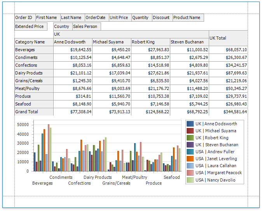Select the UK Total column header
The height and width of the screenshot is (211, 262).
[228, 38]
